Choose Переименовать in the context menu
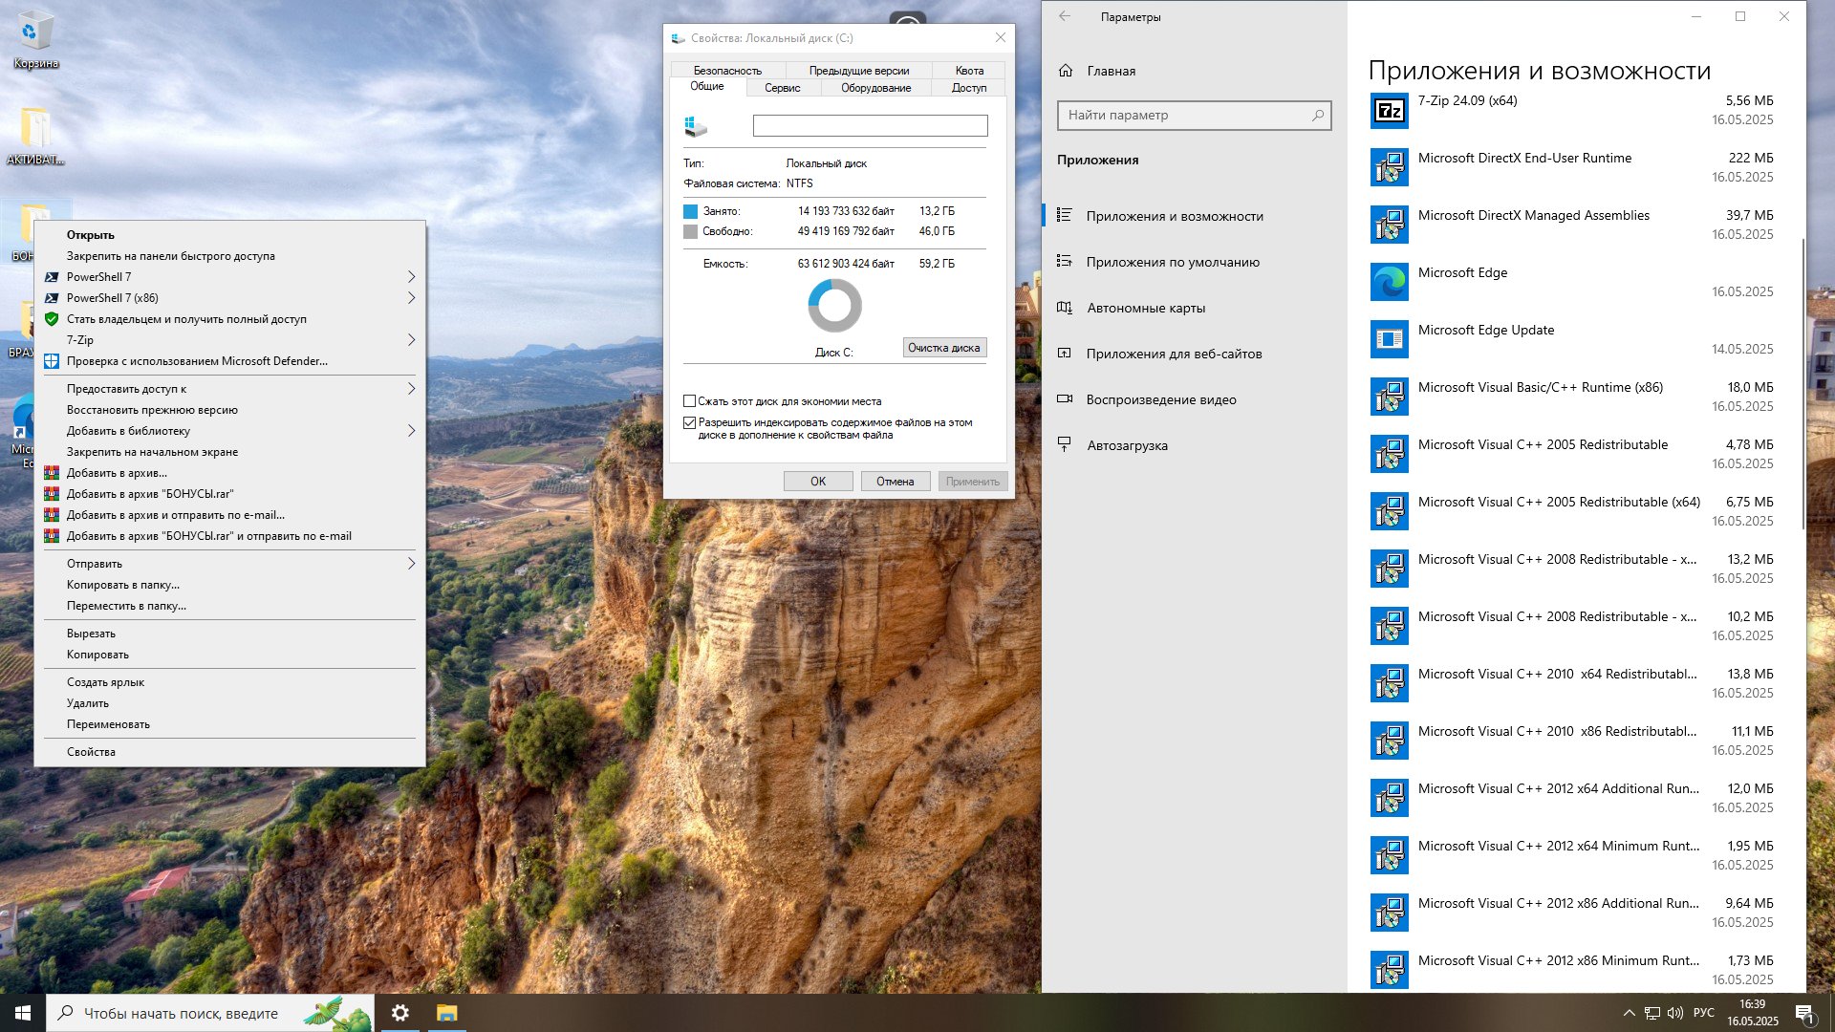Viewport: 1835px width, 1032px height. [x=229, y=724]
